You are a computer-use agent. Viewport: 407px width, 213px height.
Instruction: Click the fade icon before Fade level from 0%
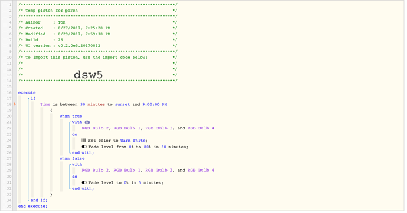pos(84,147)
